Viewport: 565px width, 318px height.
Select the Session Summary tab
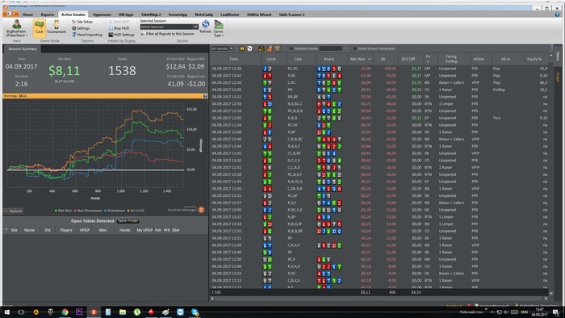[23, 49]
